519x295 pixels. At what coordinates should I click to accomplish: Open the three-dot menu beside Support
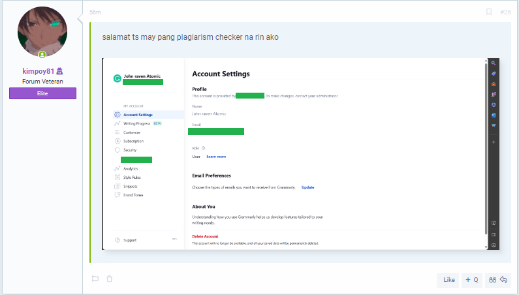point(174,239)
